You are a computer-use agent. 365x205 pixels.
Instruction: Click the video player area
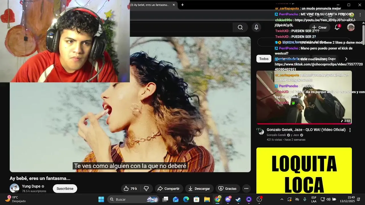pos(130,104)
